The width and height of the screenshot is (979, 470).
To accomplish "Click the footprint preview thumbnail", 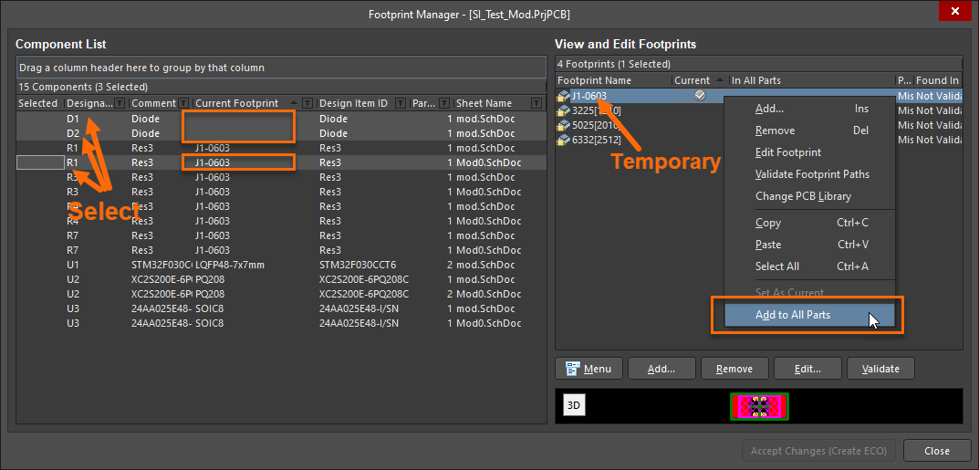I will (759, 406).
